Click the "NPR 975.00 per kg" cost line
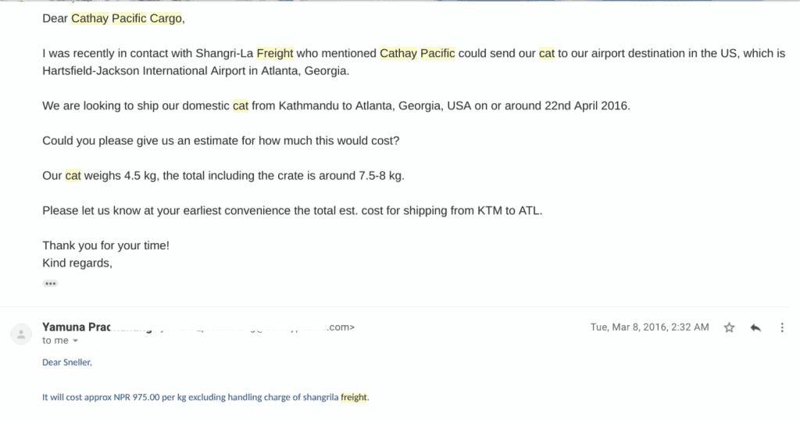This screenshot has height=422, width=800. (205, 397)
